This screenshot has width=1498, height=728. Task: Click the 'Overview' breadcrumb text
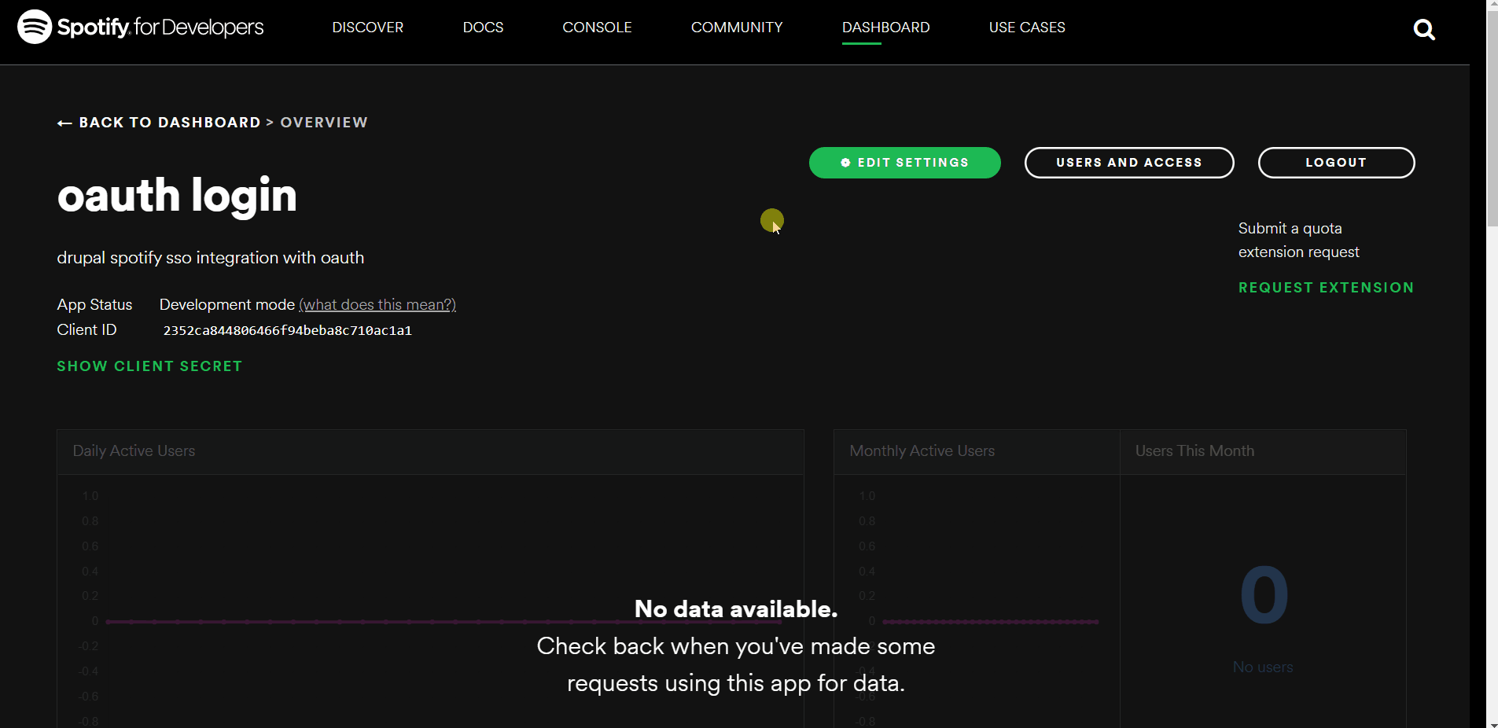[x=324, y=123]
